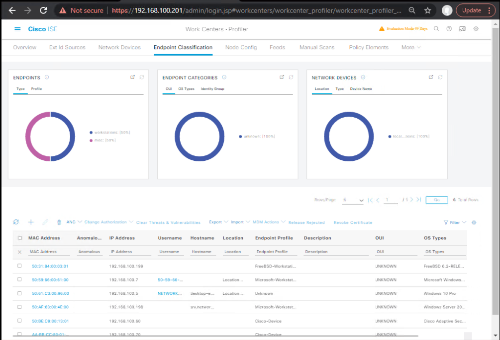
Task: Click the Go button
Action: click(x=437, y=200)
